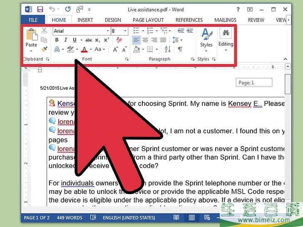The width and height of the screenshot is (303, 227).
Task: Open the REFERENCES tab
Action: pyautogui.click(x=189, y=20)
